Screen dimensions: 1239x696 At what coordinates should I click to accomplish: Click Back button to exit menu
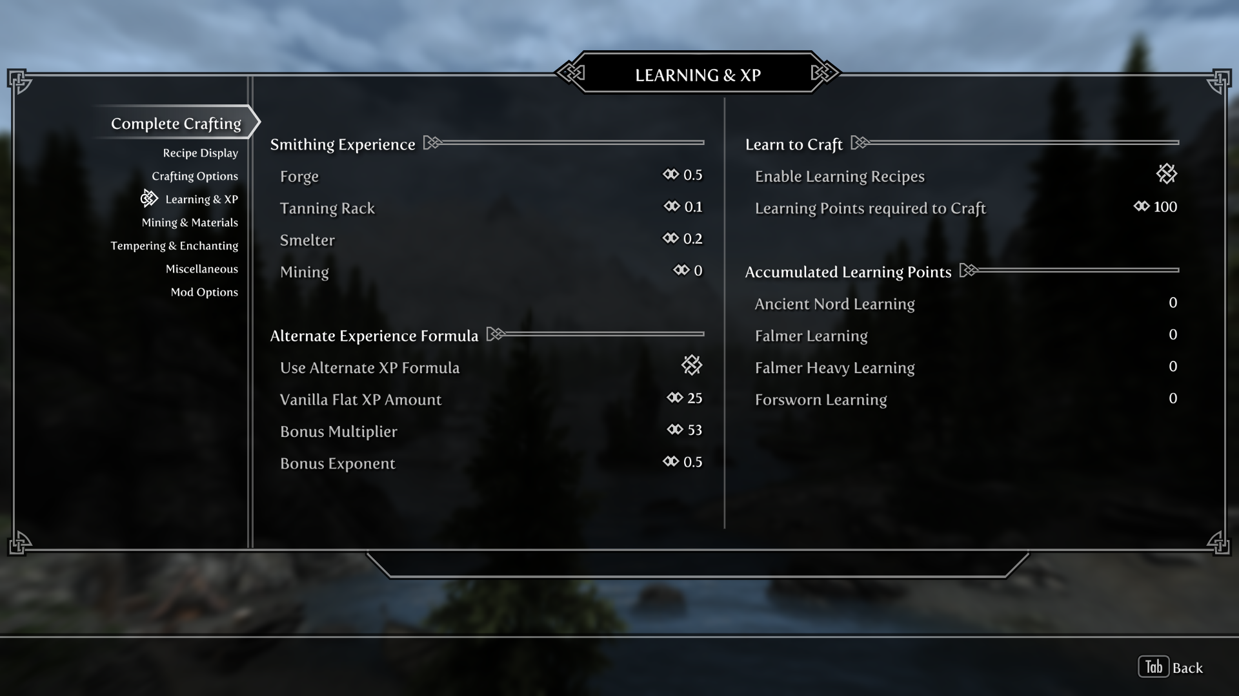(1187, 667)
